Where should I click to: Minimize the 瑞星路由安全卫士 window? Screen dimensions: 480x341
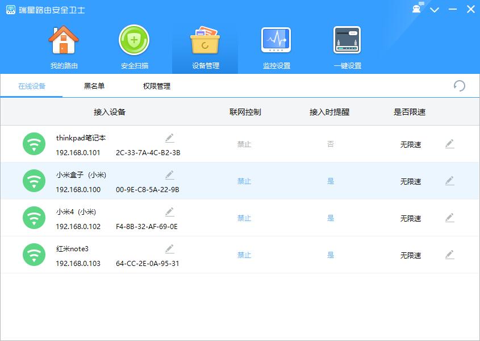tap(453, 10)
